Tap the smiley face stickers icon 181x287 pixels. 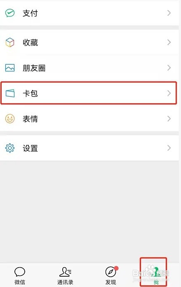click(x=10, y=119)
